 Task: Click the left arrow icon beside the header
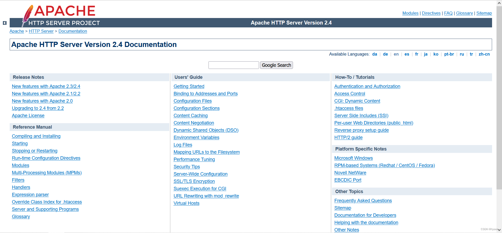tap(5, 23)
